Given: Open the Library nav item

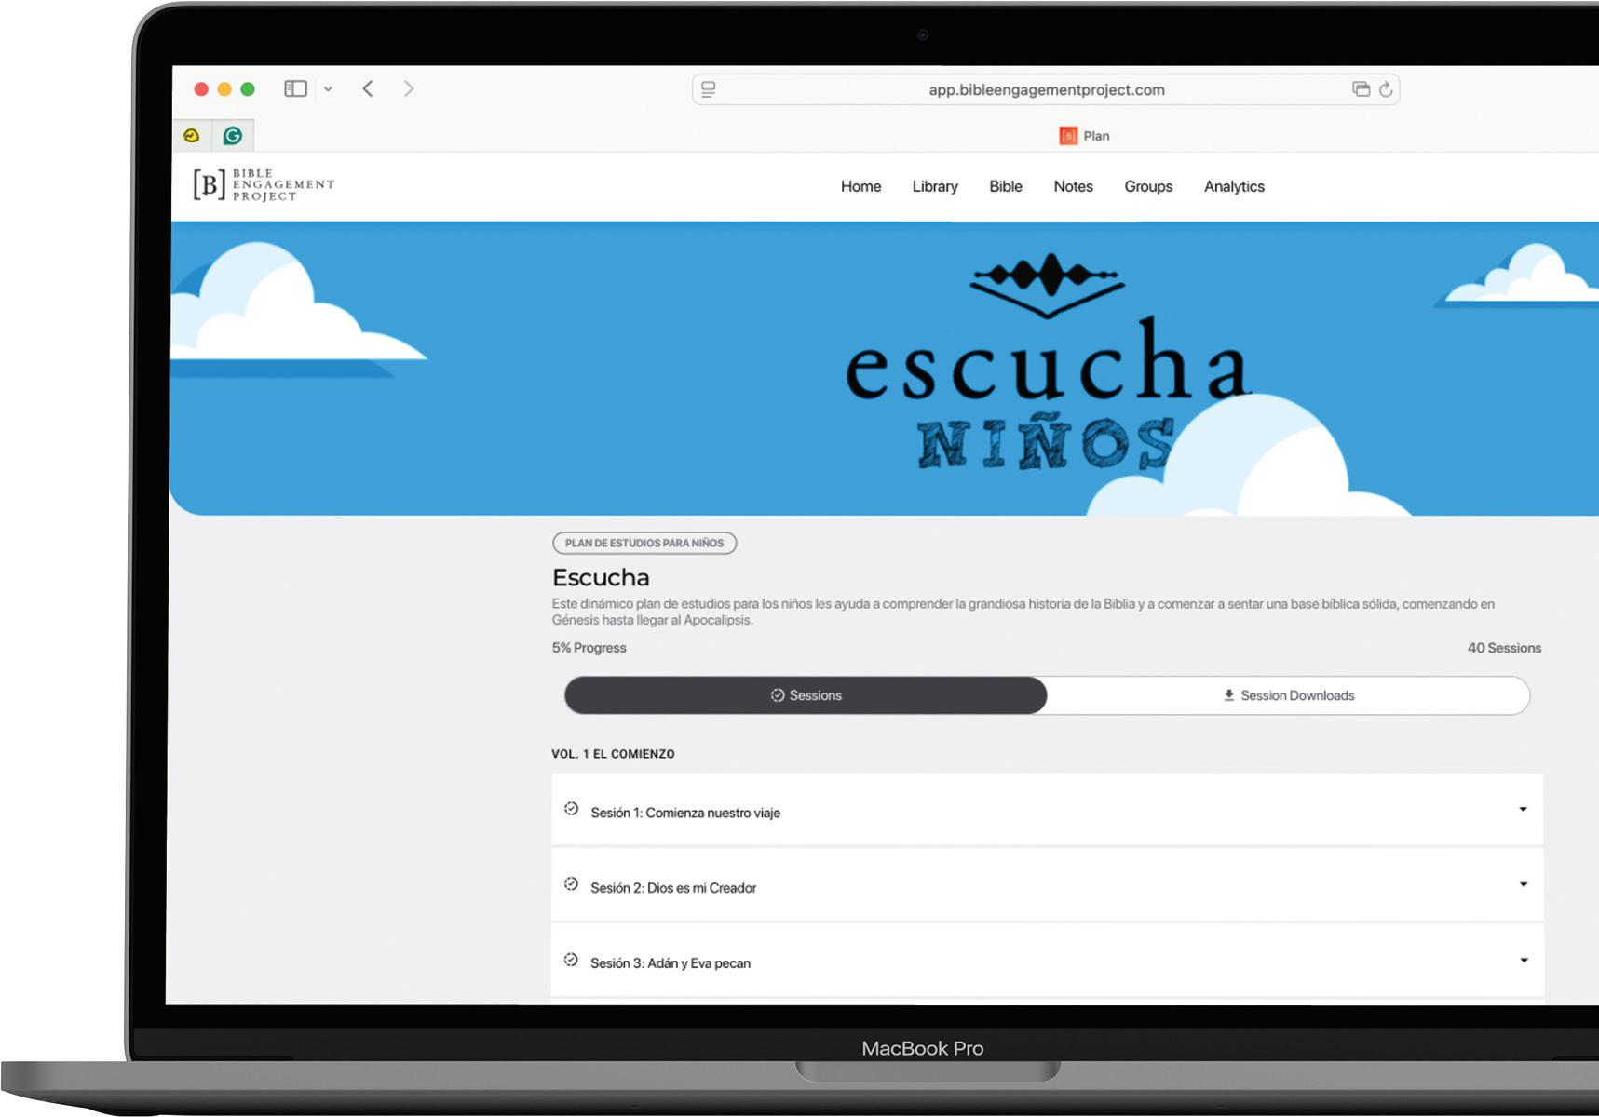Looking at the screenshot, I should (935, 186).
